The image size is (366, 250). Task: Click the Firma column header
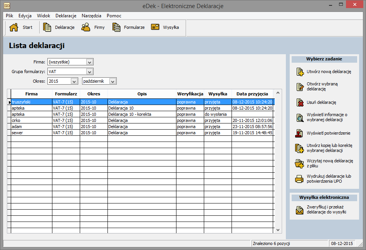pyautogui.click(x=32, y=94)
